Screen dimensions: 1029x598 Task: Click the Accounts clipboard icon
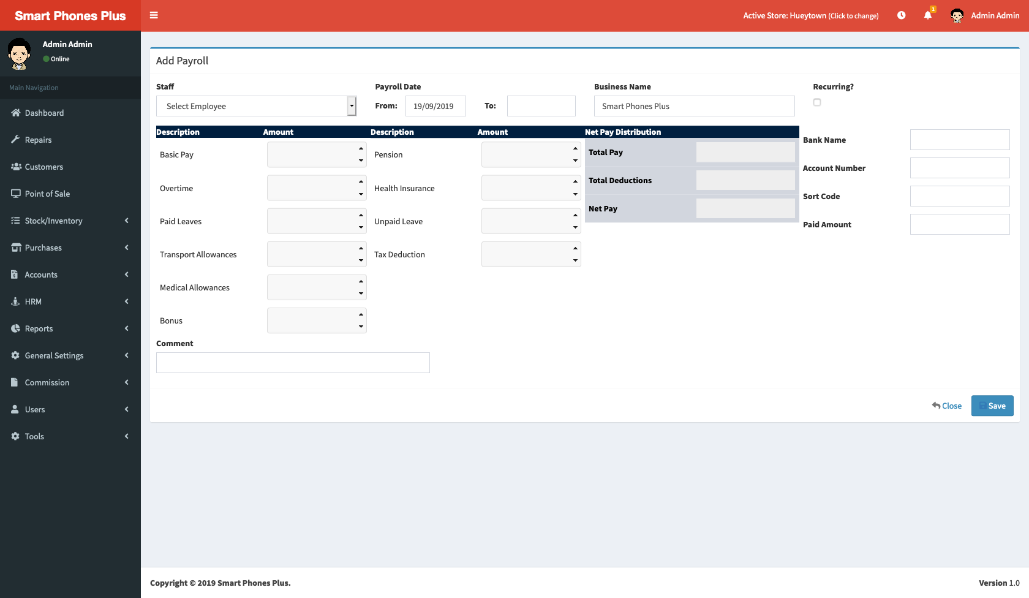pos(15,274)
